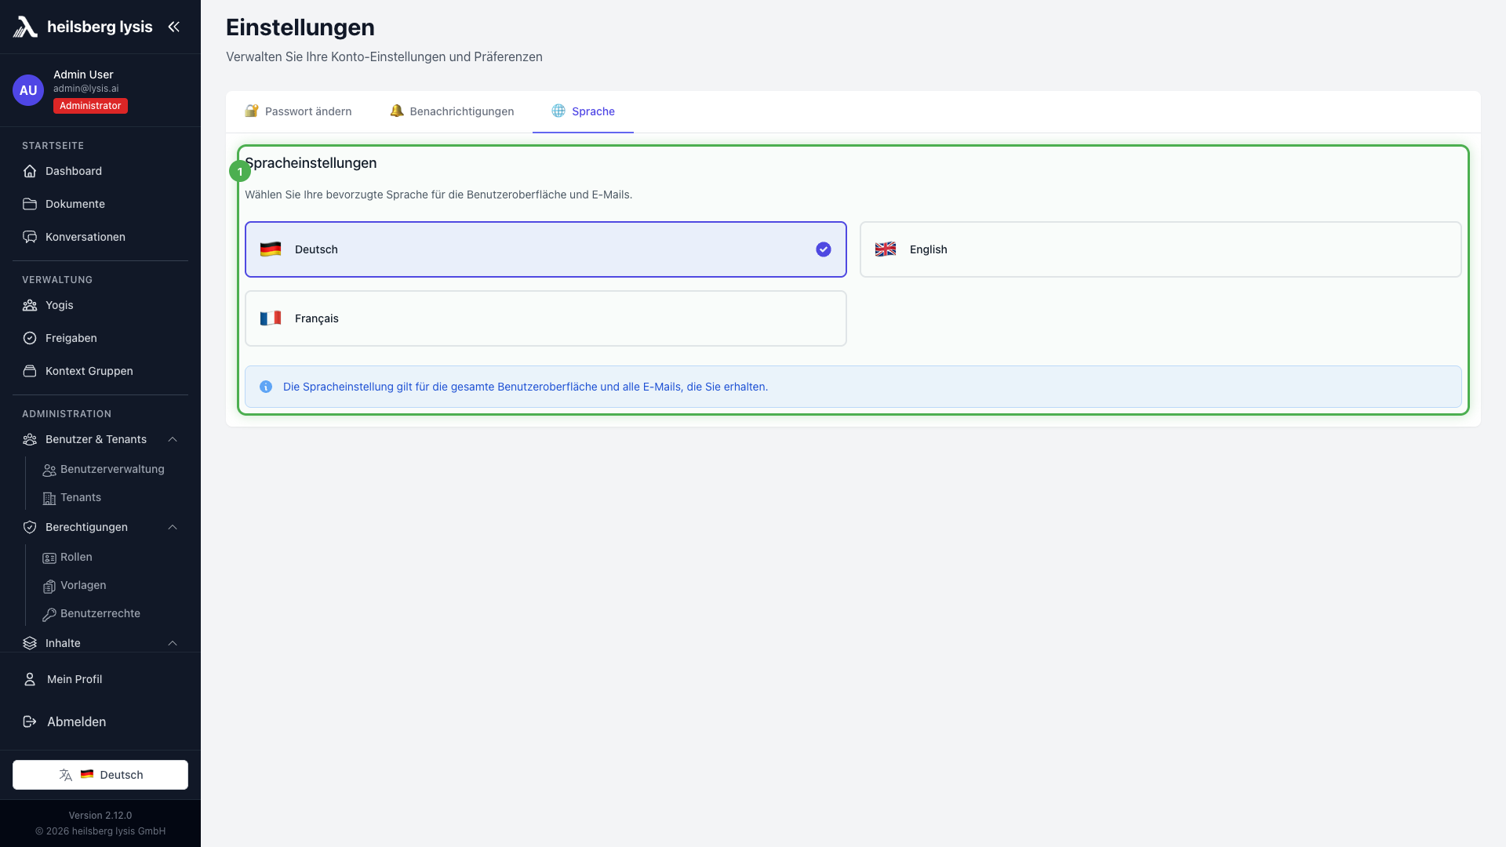The image size is (1506, 847).
Task: Open the Yogis menu entry
Action: click(x=59, y=305)
